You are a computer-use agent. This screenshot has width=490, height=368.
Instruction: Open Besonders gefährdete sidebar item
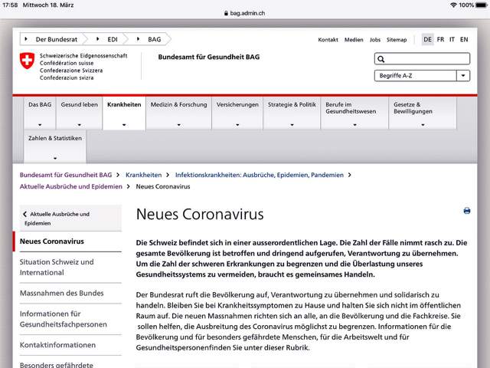point(56,365)
